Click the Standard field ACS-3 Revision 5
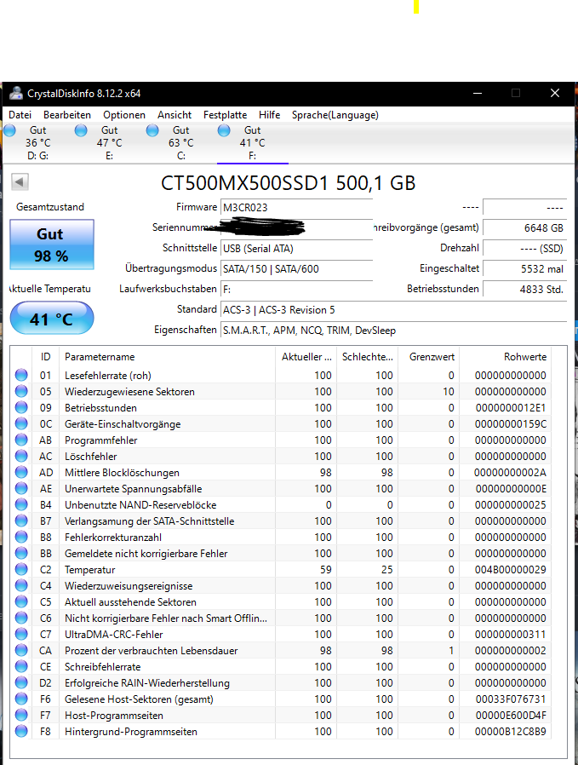 [394, 310]
